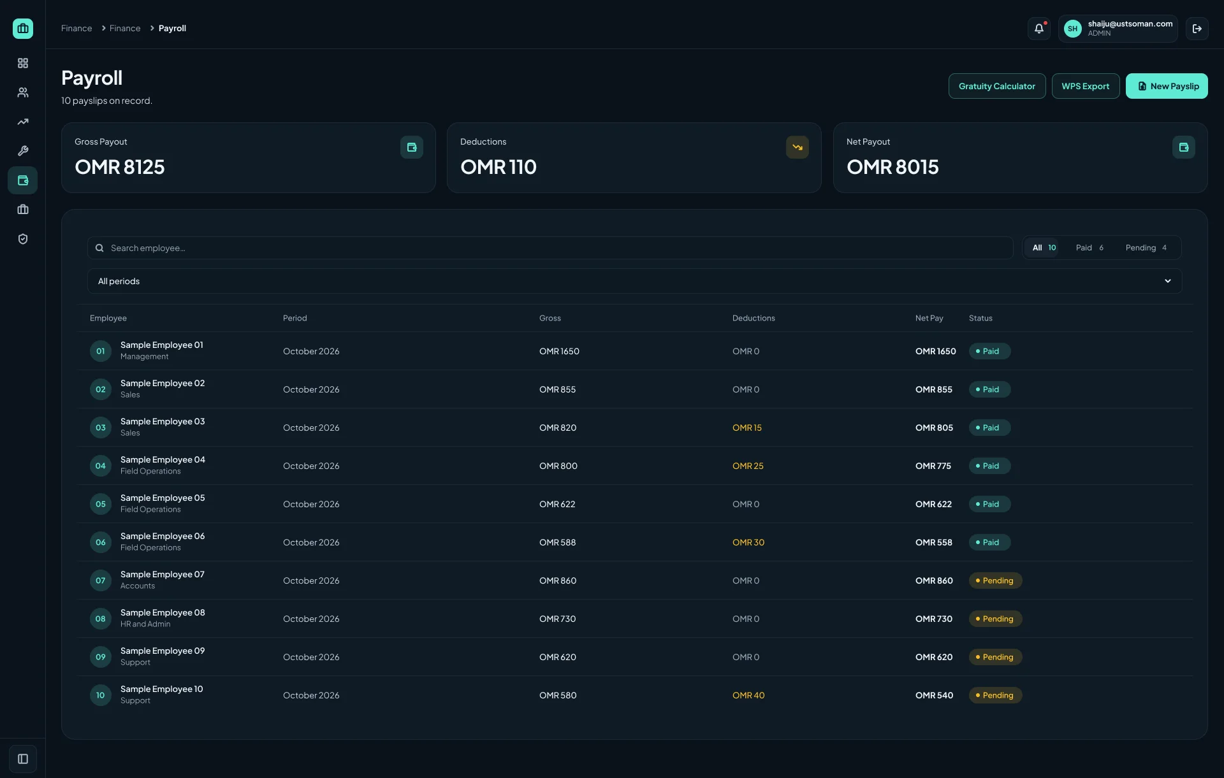Image resolution: width=1224 pixels, height=778 pixels.
Task: Select the Pending 4 filter tab
Action: tap(1146, 248)
